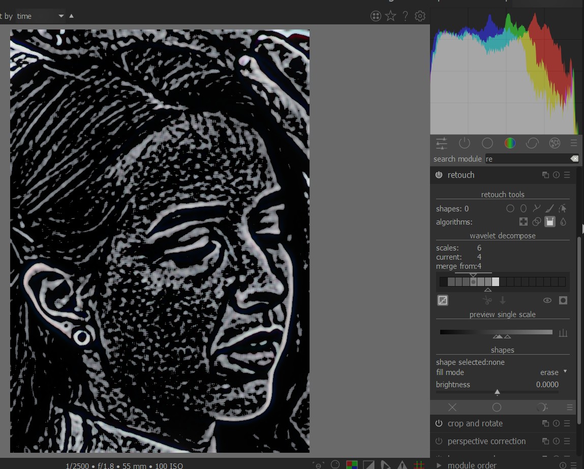Screen dimensions: 584x469
Task: Switch to effects modules group tab
Action: [555, 143]
